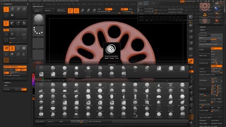Expand the SubTool section
This screenshot has width=226, height=127.
click(202, 27)
